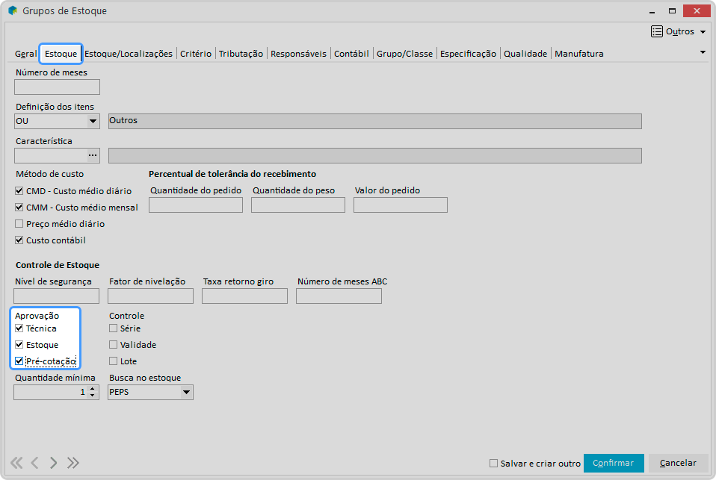Decrease Quantidade mínima with down arrow
This screenshot has height=480, width=716.
click(x=93, y=395)
